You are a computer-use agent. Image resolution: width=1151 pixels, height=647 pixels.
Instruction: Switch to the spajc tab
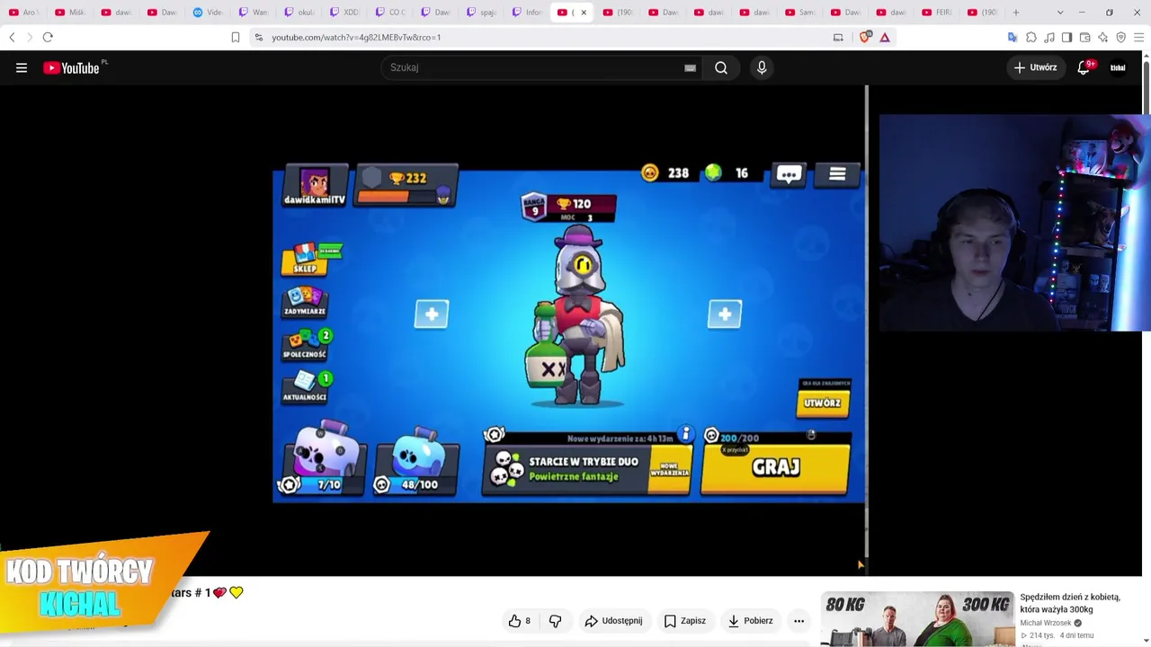[483, 13]
